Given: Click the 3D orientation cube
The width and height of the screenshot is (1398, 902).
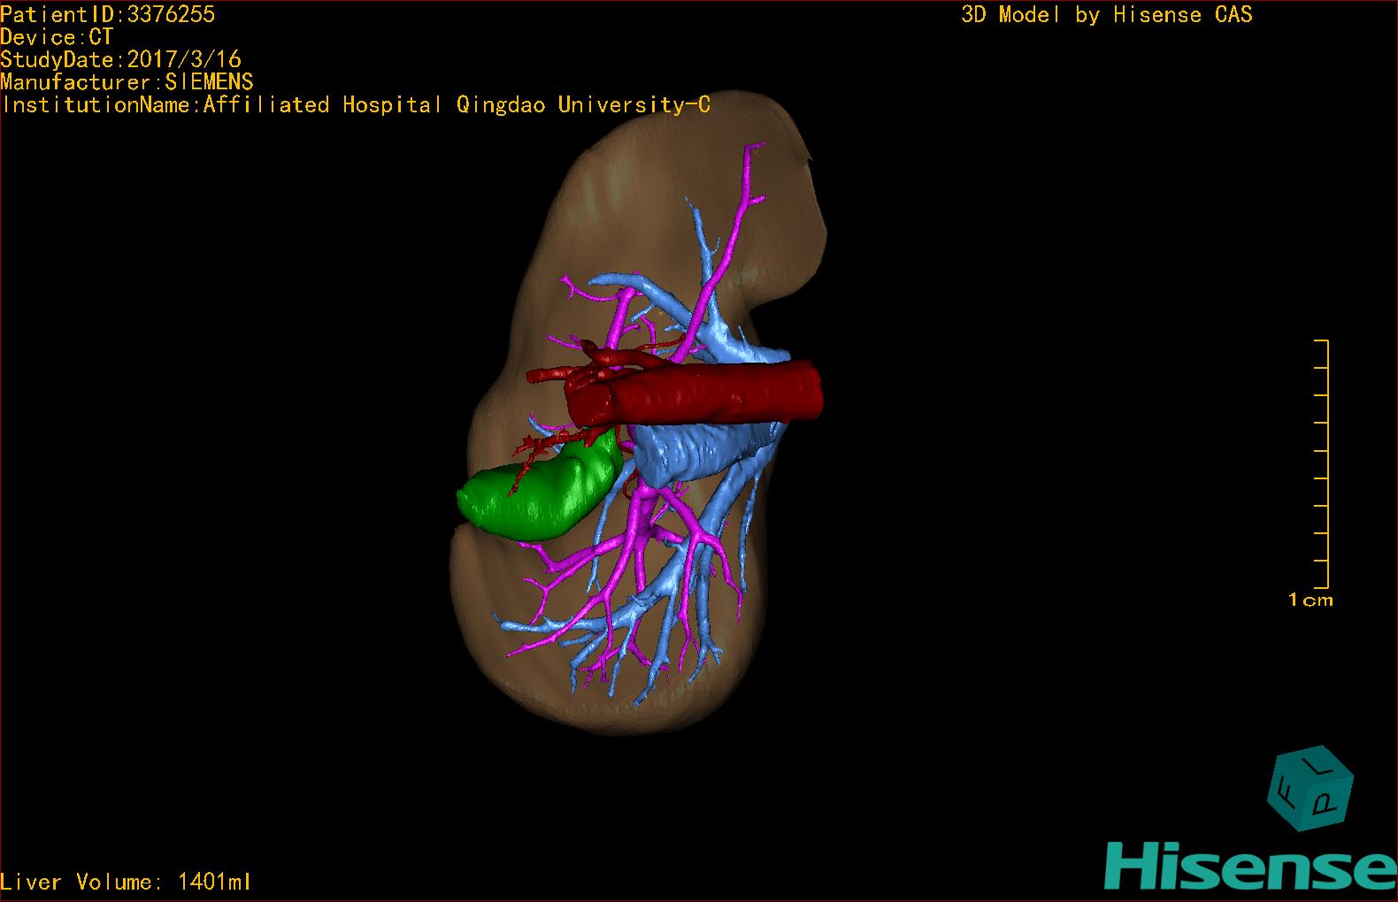Looking at the screenshot, I should (1311, 790).
